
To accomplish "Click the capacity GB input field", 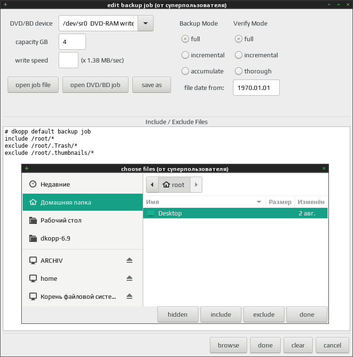I will click(72, 42).
